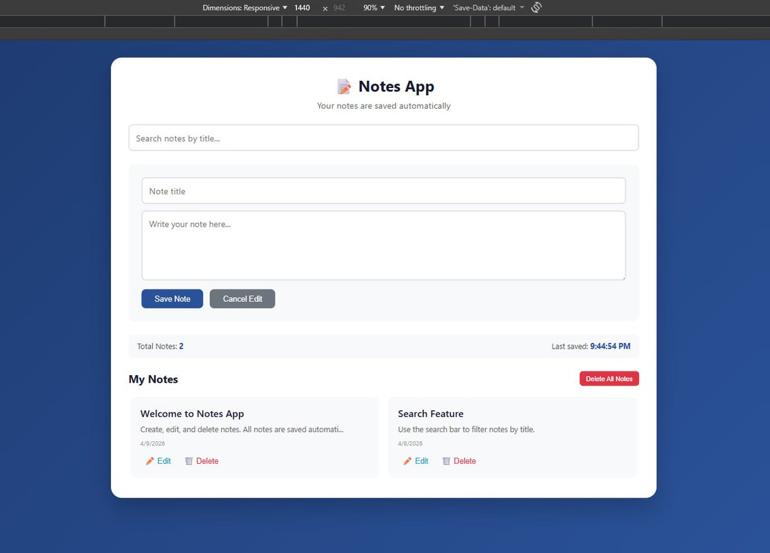Edit the Welcome to Notes App note

158,461
